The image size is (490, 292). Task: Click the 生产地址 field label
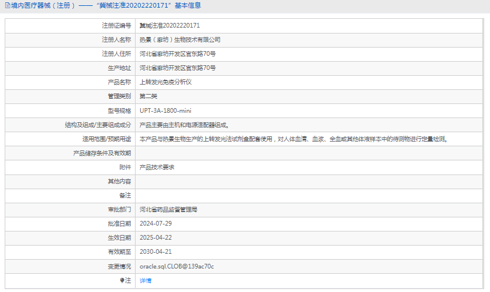coord(119,68)
